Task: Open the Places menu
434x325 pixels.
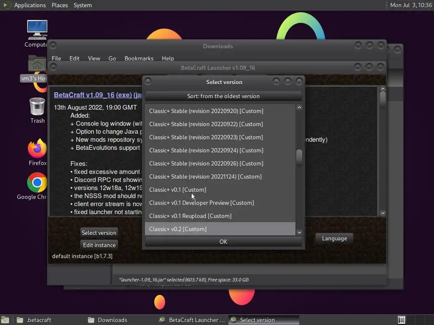Action: (x=59, y=5)
